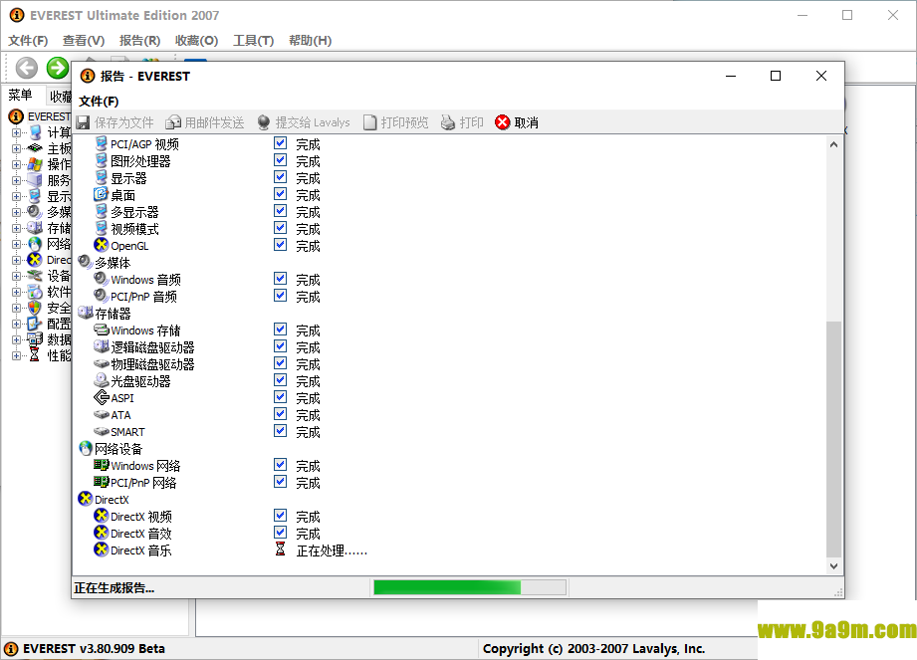
Task: Expand the 存储 node in the sidebar tree
Action: coord(16,228)
